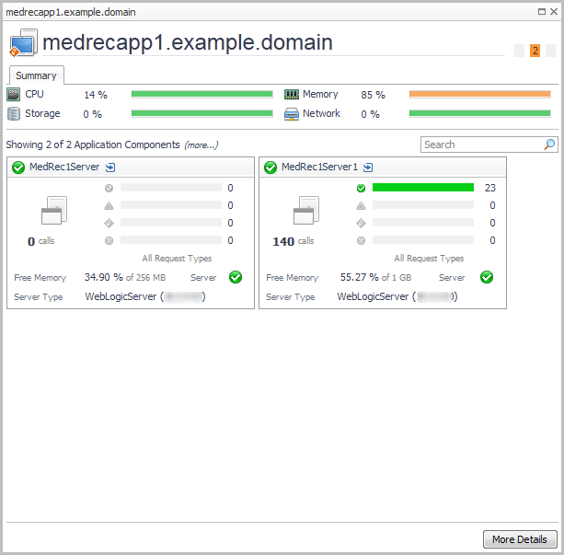Click the empty warning bar in MedRec1Server card
The width and height of the screenshot is (564, 555).
pyautogui.click(x=171, y=205)
